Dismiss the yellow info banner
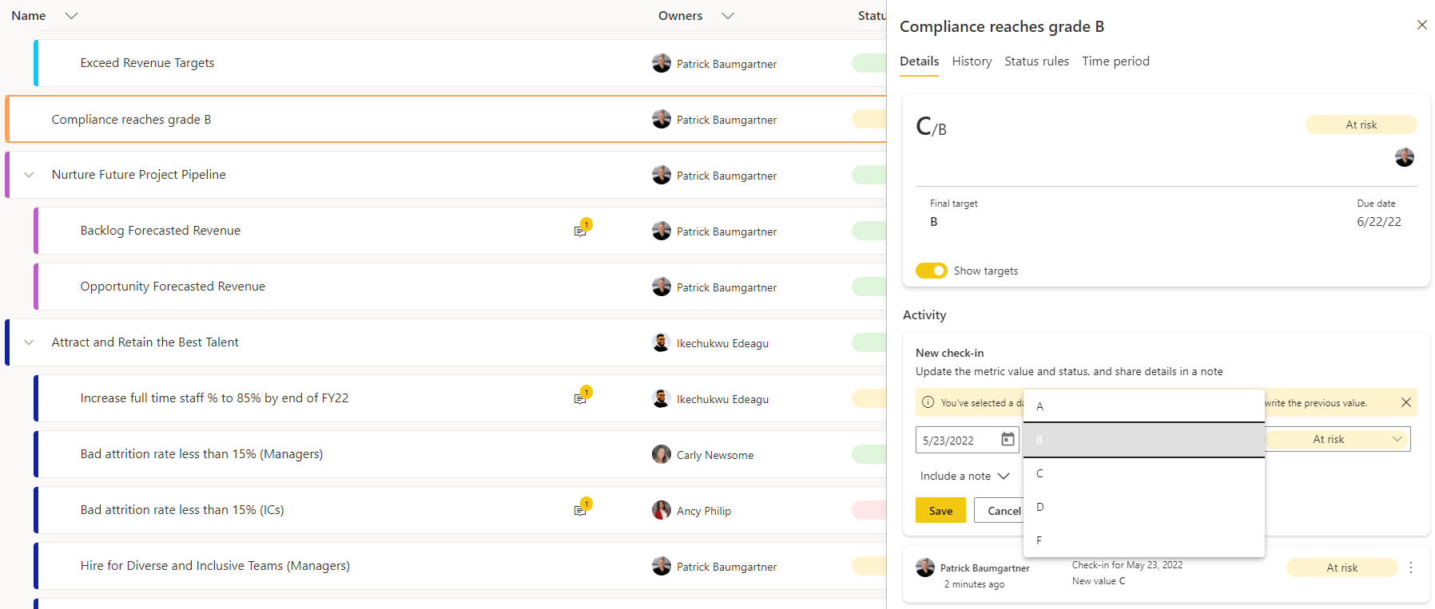This screenshot has height=609, width=1435. [x=1405, y=403]
